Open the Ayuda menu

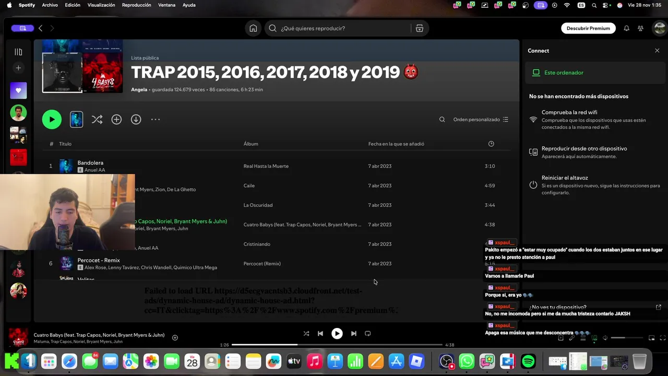tap(189, 5)
